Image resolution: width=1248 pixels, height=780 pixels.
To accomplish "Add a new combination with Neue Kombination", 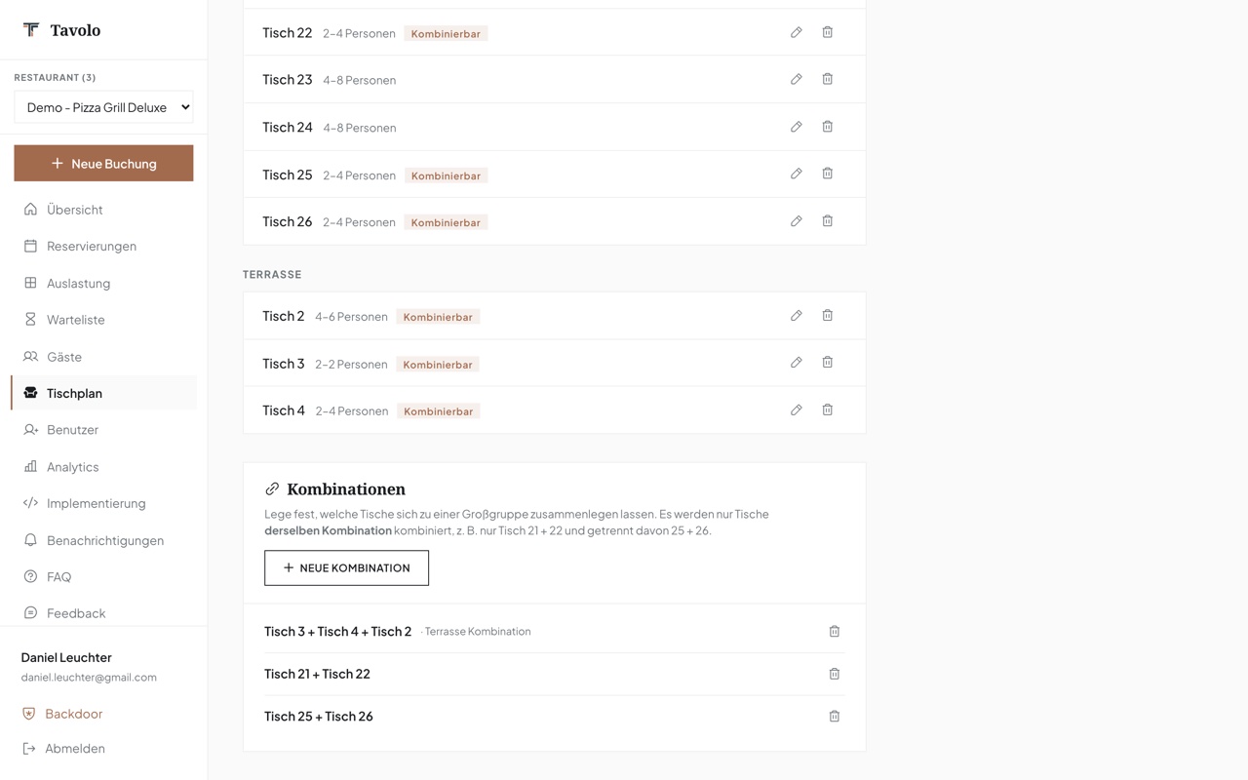I will point(346,568).
